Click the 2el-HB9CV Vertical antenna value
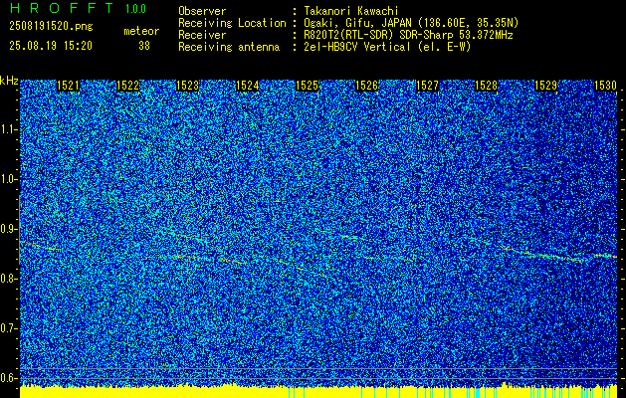 click(x=387, y=47)
